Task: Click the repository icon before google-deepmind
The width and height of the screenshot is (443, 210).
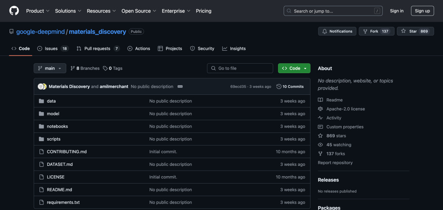Action: tap(11, 31)
